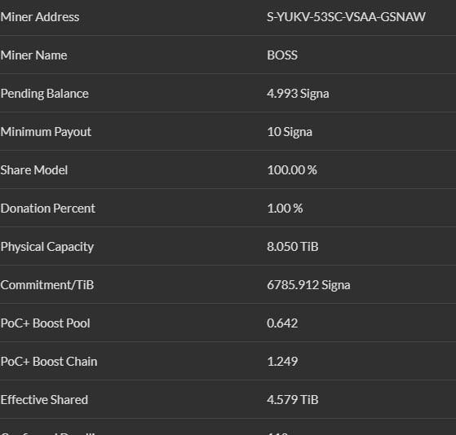Select the 10 Signa minimum payout value

click(290, 132)
